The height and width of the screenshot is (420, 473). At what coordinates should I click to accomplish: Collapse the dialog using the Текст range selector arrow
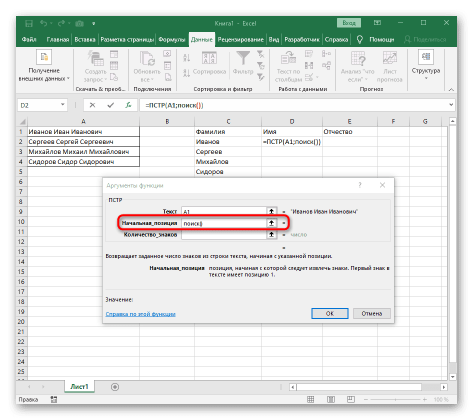pos(271,211)
